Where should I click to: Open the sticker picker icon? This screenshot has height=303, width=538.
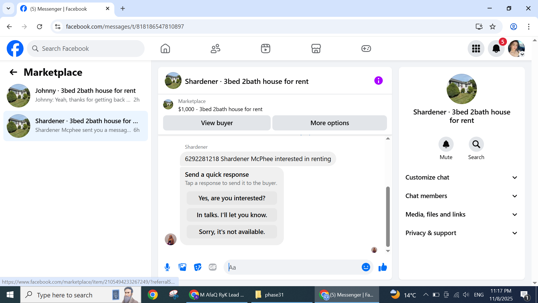coord(198,267)
